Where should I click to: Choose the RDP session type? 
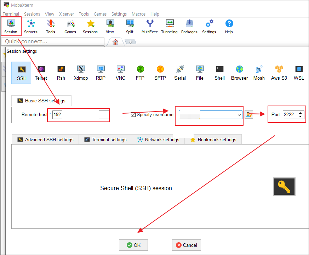click(x=101, y=73)
